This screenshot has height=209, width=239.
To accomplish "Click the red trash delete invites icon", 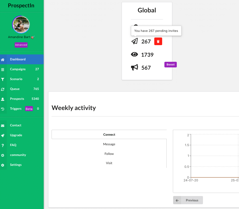I will pyautogui.click(x=158, y=41).
